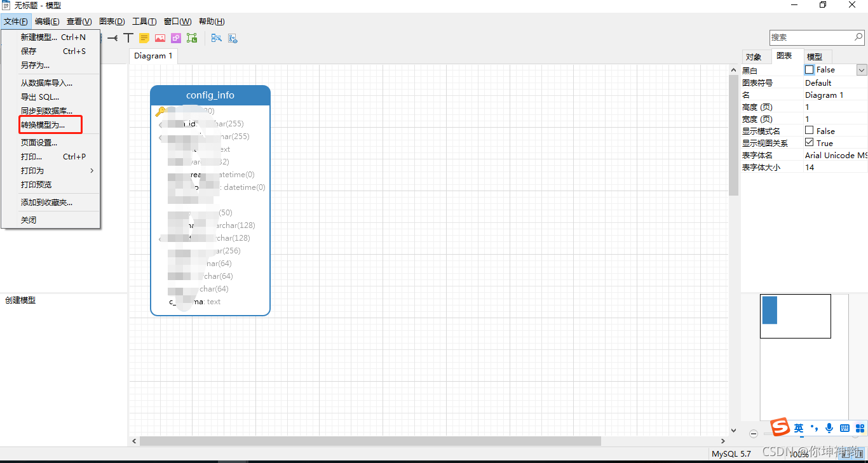
Task: Click the Sogou punctuation mode icon
Action: click(x=815, y=428)
